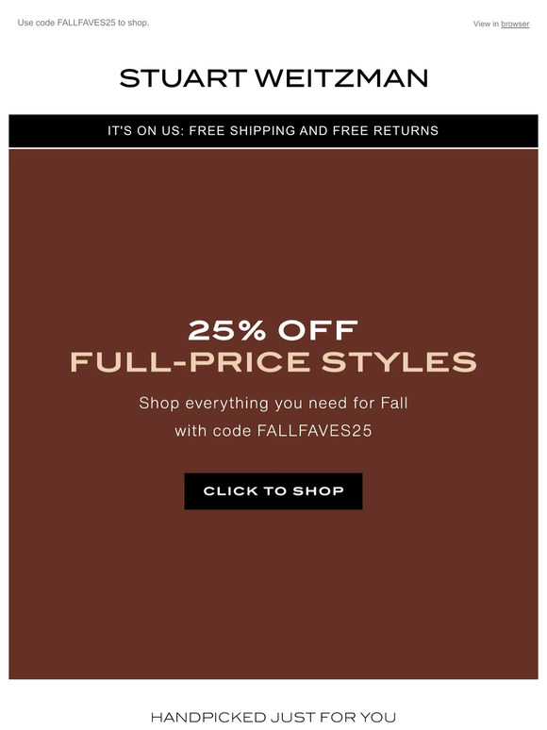Select the Shop everything you need for Fall line
Viewport: 547px width, 730px height.
tap(273, 403)
